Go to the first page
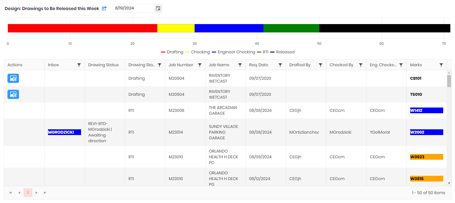Image resolution: width=455 pixels, height=203 pixels. (11, 193)
